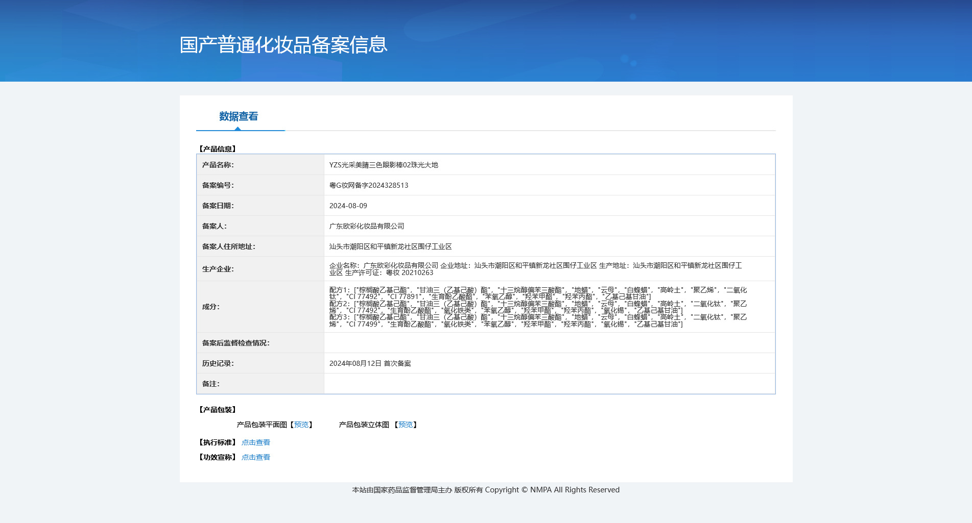Click 点击查看 next to 功效宣称
Screen dimensions: 972x523
[x=255, y=457]
